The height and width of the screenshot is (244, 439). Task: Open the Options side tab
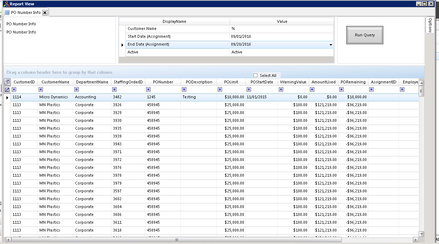coord(430,25)
